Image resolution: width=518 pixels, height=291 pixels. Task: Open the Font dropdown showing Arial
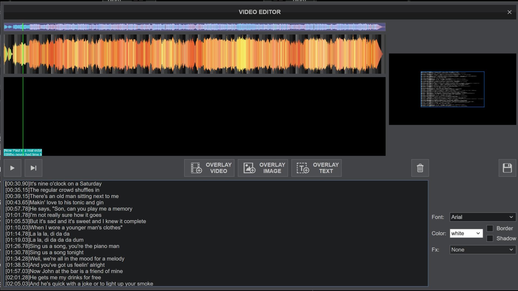click(483, 217)
